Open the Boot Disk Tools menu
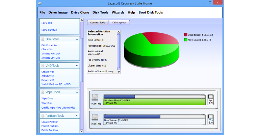 coord(151,12)
